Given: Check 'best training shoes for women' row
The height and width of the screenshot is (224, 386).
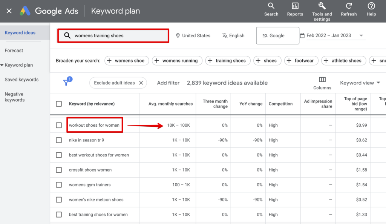Looking at the screenshot, I should 59,215.
